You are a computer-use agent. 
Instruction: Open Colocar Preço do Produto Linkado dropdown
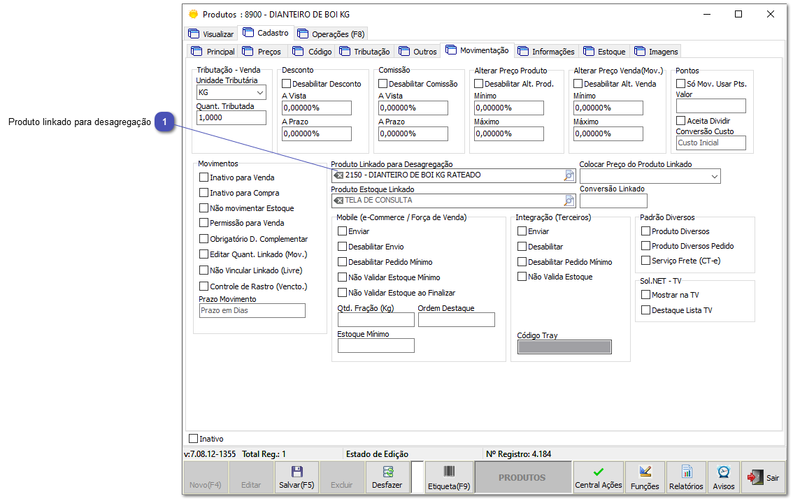[714, 177]
